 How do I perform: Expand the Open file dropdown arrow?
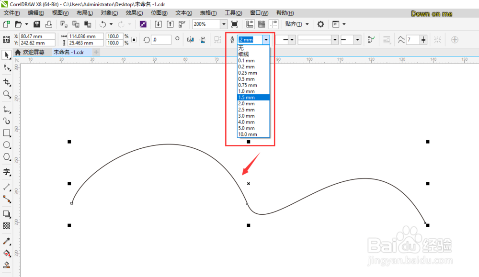pyautogui.click(x=26, y=24)
